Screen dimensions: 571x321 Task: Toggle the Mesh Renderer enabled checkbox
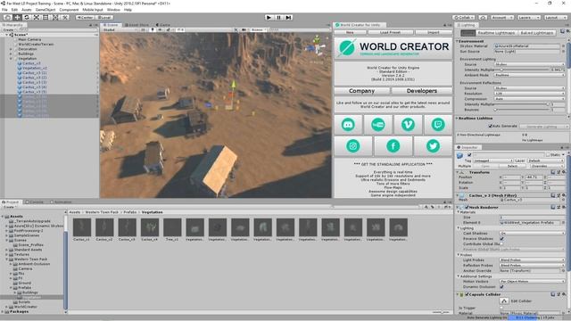467,207
